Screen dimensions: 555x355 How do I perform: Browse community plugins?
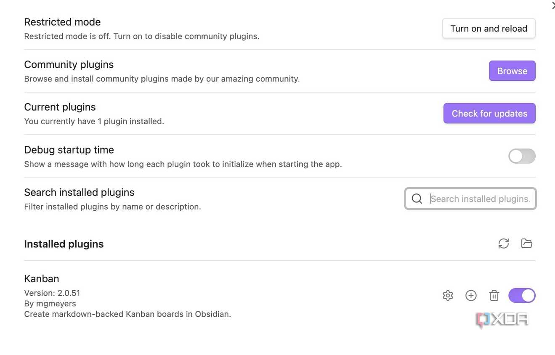(512, 71)
